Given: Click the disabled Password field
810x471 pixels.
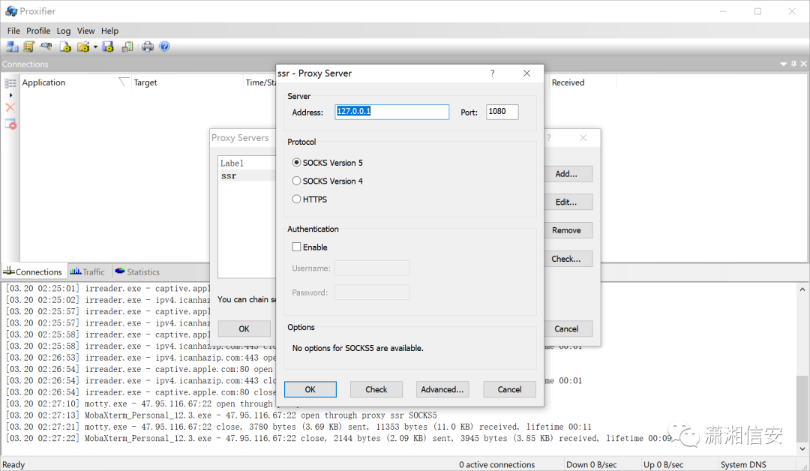Looking at the screenshot, I should [372, 292].
